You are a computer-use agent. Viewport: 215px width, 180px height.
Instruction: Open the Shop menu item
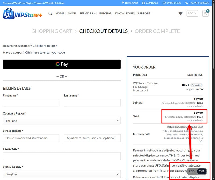click(72, 13)
